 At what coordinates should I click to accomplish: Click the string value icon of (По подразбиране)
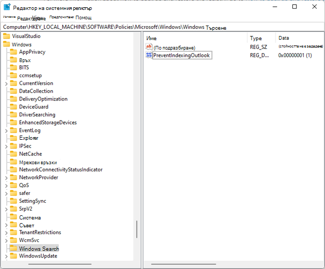point(149,47)
